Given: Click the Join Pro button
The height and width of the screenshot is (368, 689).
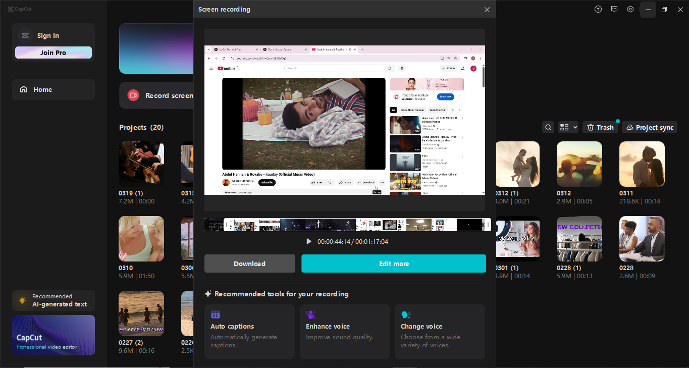Looking at the screenshot, I should [53, 52].
